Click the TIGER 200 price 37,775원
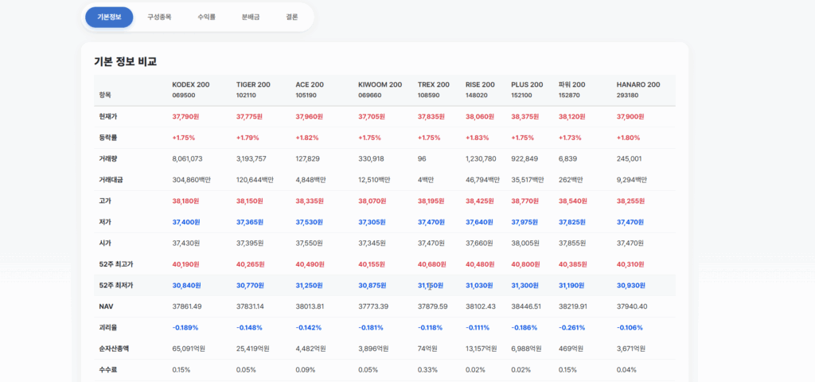The width and height of the screenshot is (815, 382). (249, 116)
